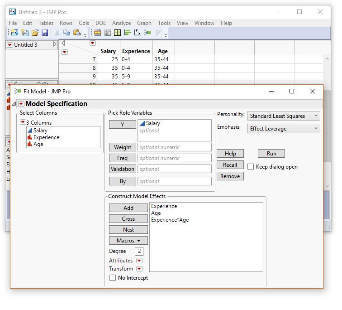Viewport: 342px width, 310px height.
Task: Open the rows red triangle menu in the table corner
Action: pyautogui.click(x=65, y=52)
